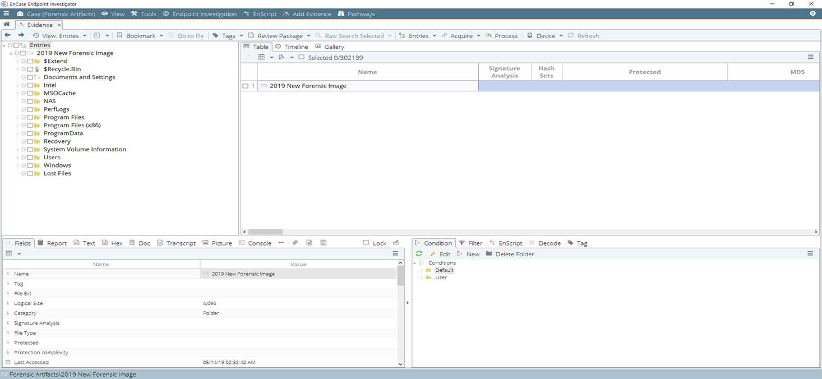Check the 2019 New Forensic Image tree checkbox

coord(23,53)
